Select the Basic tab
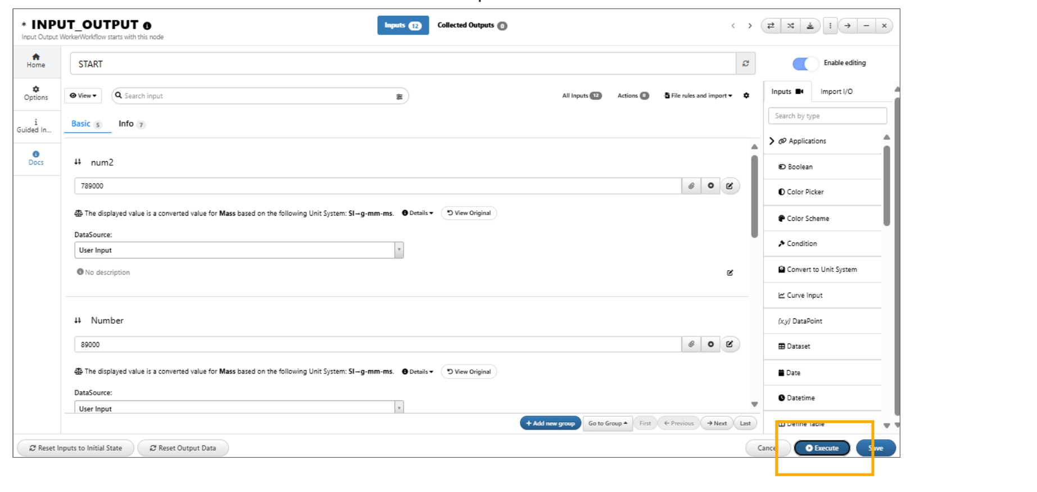Screen dimensions: 1037x492 pos(87,124)
